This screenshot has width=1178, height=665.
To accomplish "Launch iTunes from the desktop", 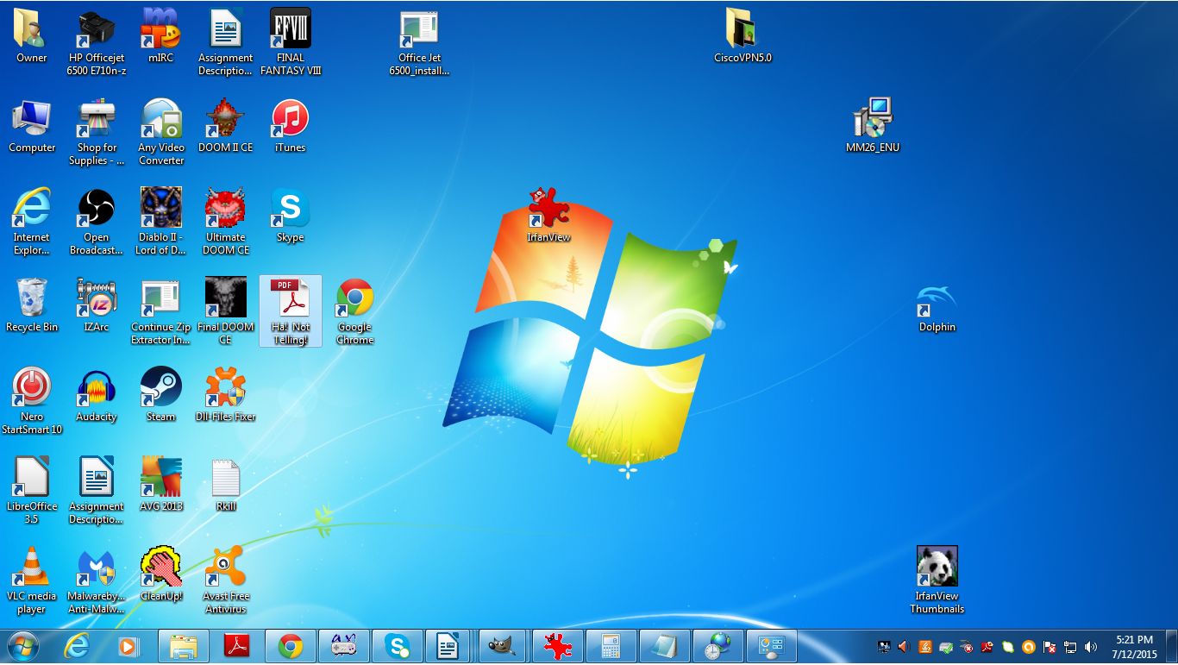I will click(x=291, y=126).
